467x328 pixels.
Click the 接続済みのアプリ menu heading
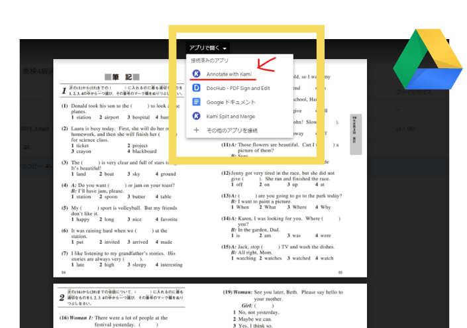coord(209,60)
